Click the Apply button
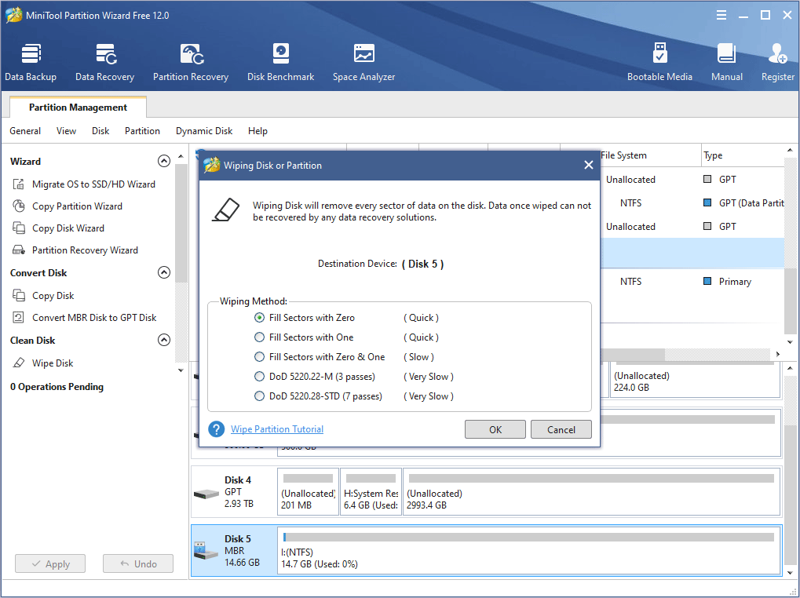The height and width of the screenshot is (598, 800). 50,563
